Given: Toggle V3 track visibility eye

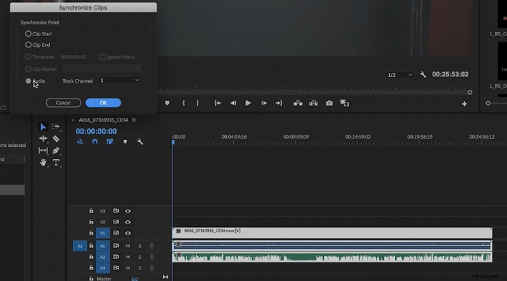Looking at the screenshot, I should (x=128, y=211).
